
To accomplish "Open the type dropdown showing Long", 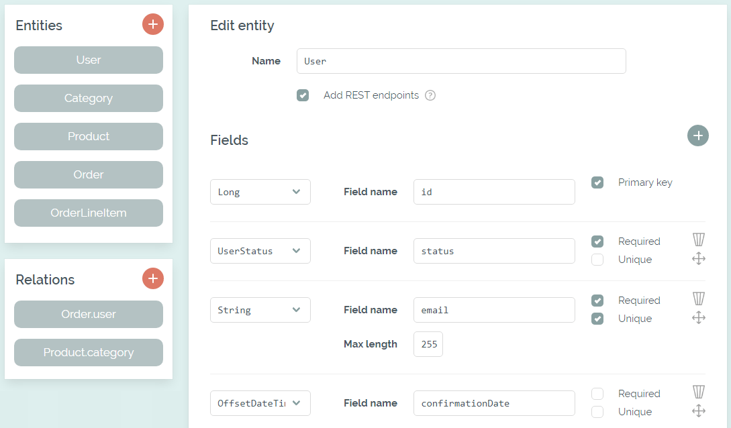I will (x=260, y=191).
